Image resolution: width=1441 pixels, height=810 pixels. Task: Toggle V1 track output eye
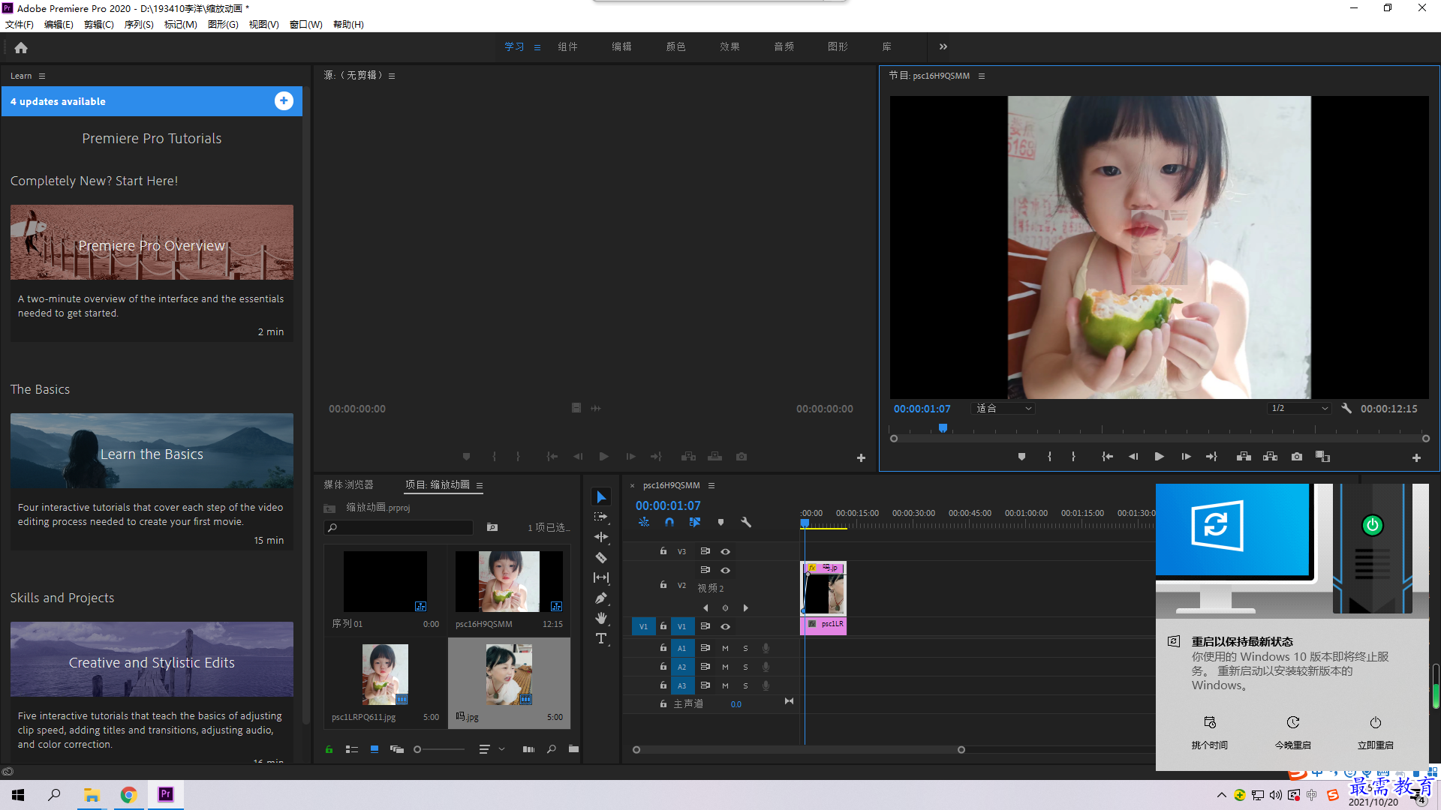(x=726, y=626)
